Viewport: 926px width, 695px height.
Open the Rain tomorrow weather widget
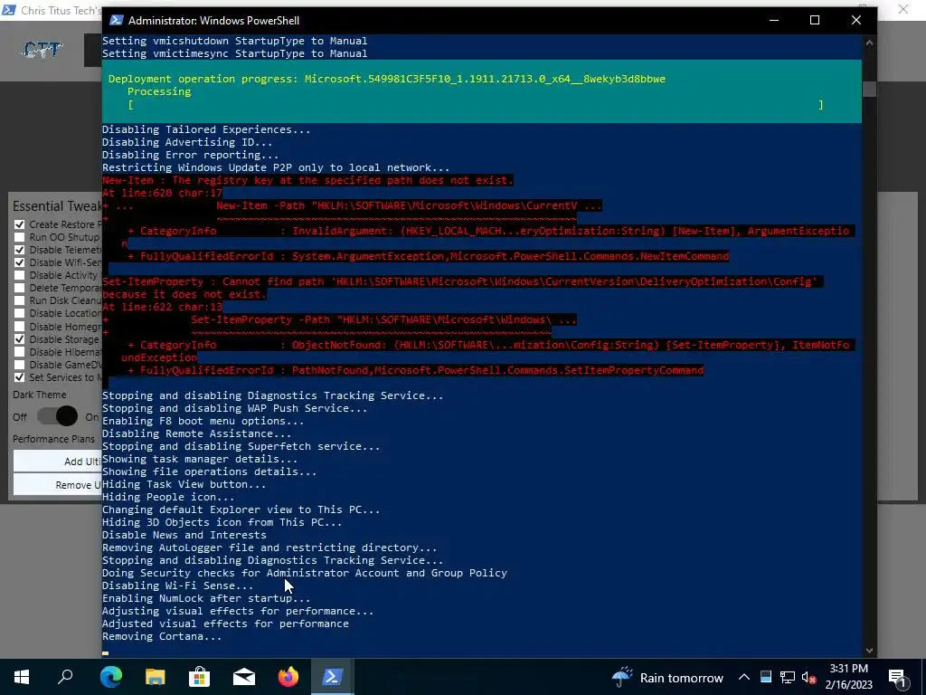coord(667,677)
